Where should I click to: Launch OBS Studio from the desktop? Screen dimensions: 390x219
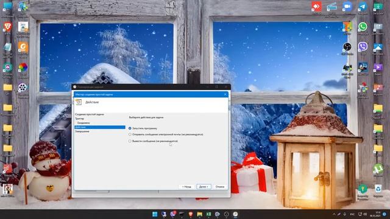pos(347,47)
